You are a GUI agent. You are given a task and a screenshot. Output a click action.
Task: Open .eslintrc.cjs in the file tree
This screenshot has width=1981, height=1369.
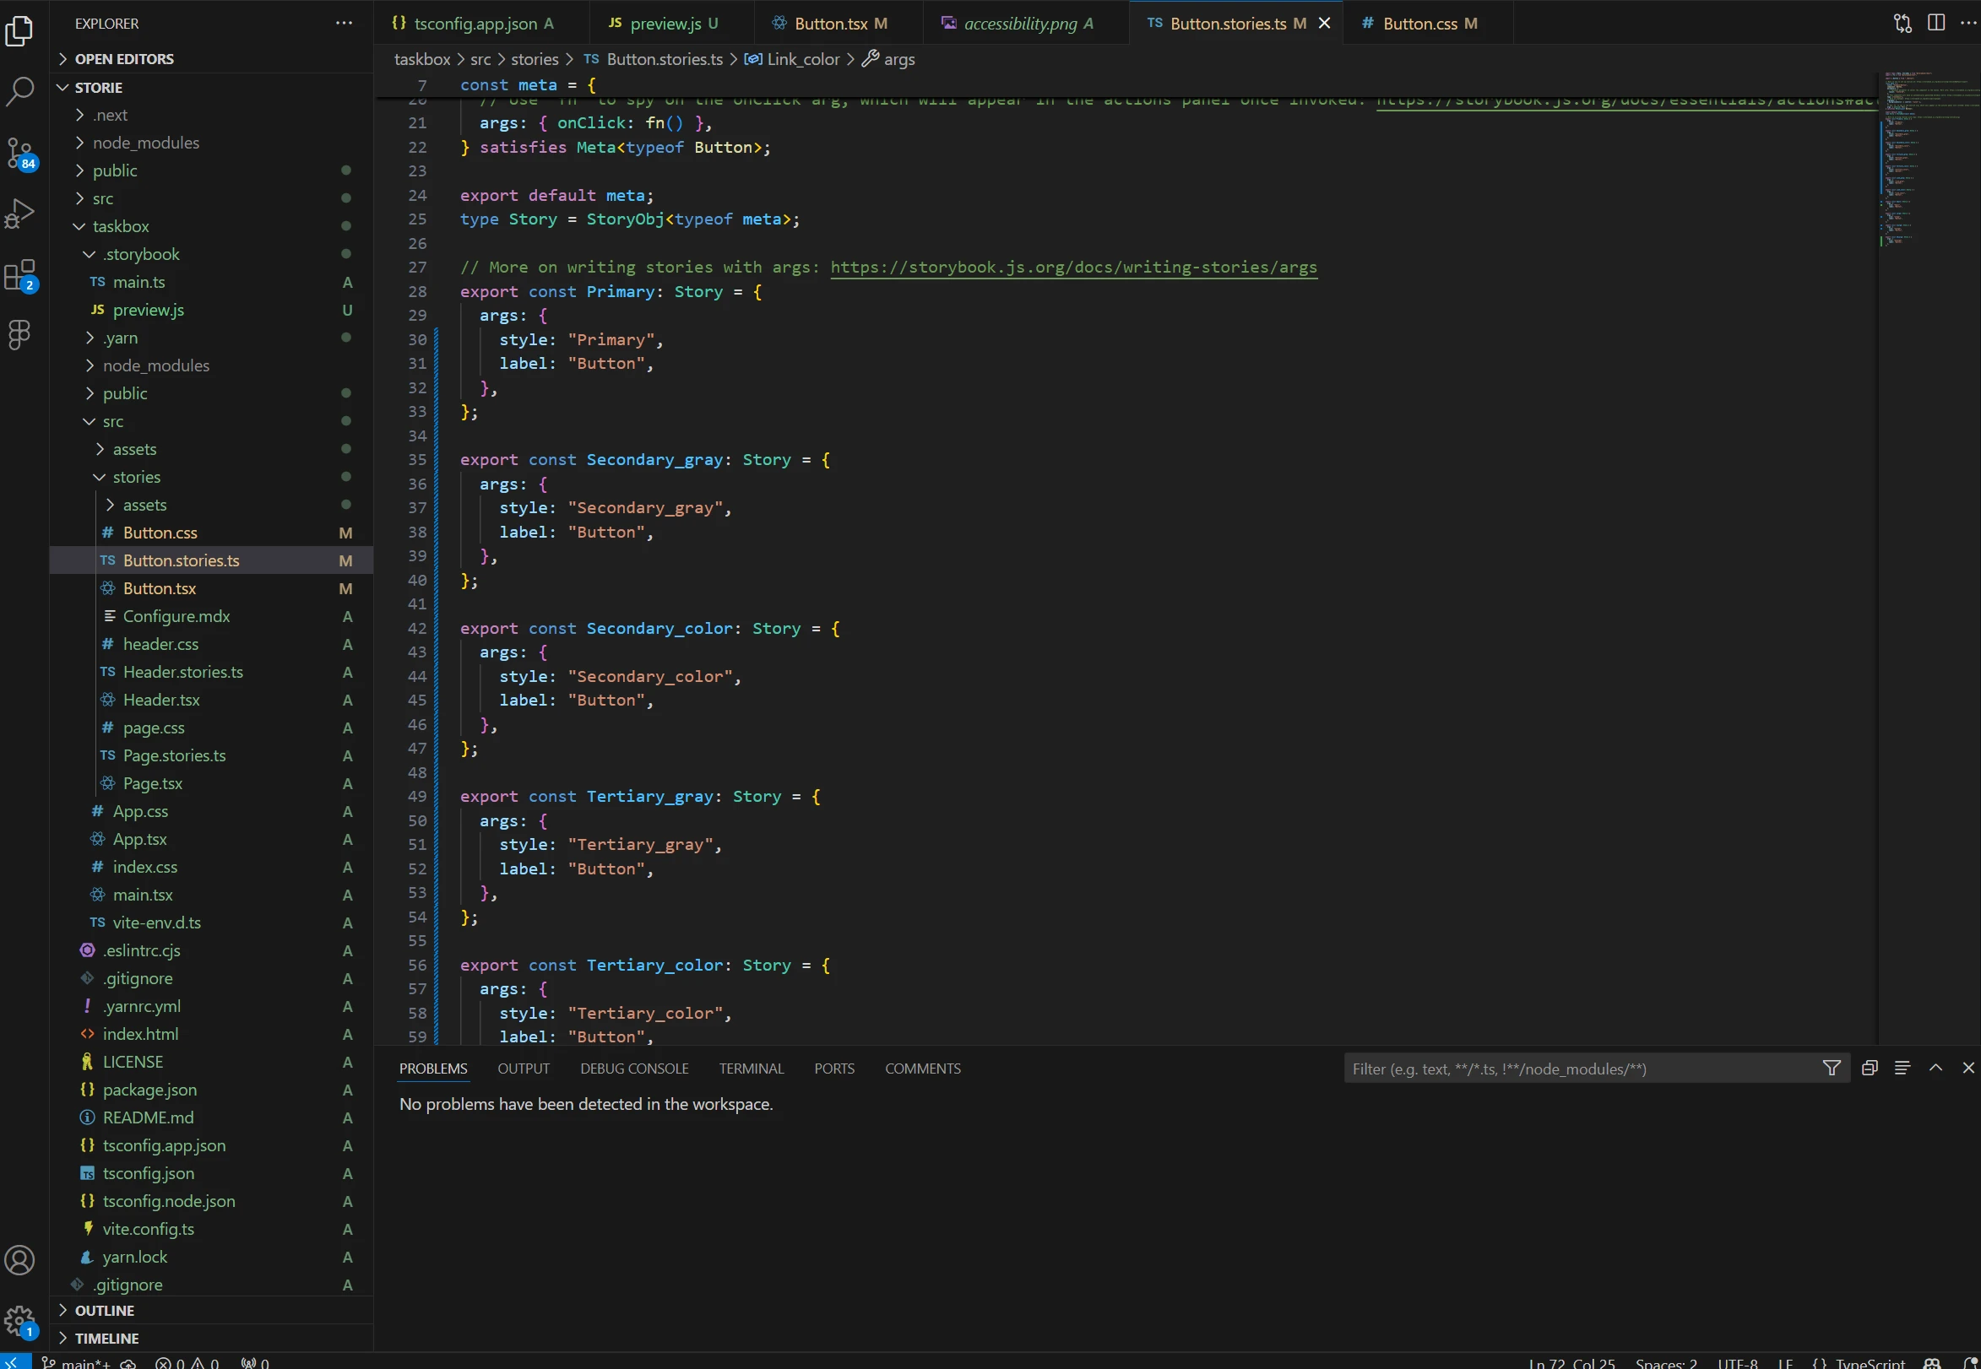point(211,950)
